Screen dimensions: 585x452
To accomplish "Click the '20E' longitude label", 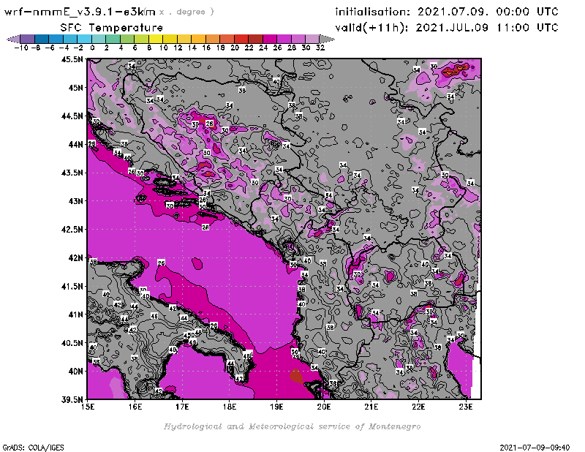I will click(324, 407).
